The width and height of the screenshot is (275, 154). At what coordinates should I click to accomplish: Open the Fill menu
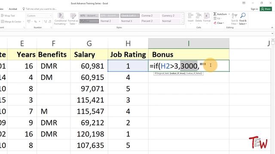tap(217, 18)
